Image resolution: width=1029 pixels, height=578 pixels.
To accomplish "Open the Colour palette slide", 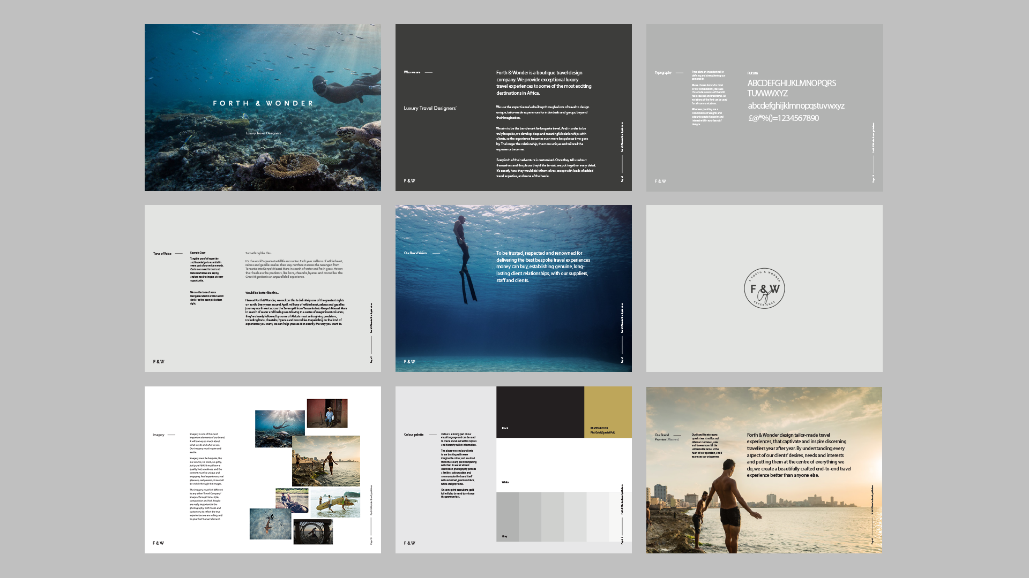I will (x=513, y=470).
